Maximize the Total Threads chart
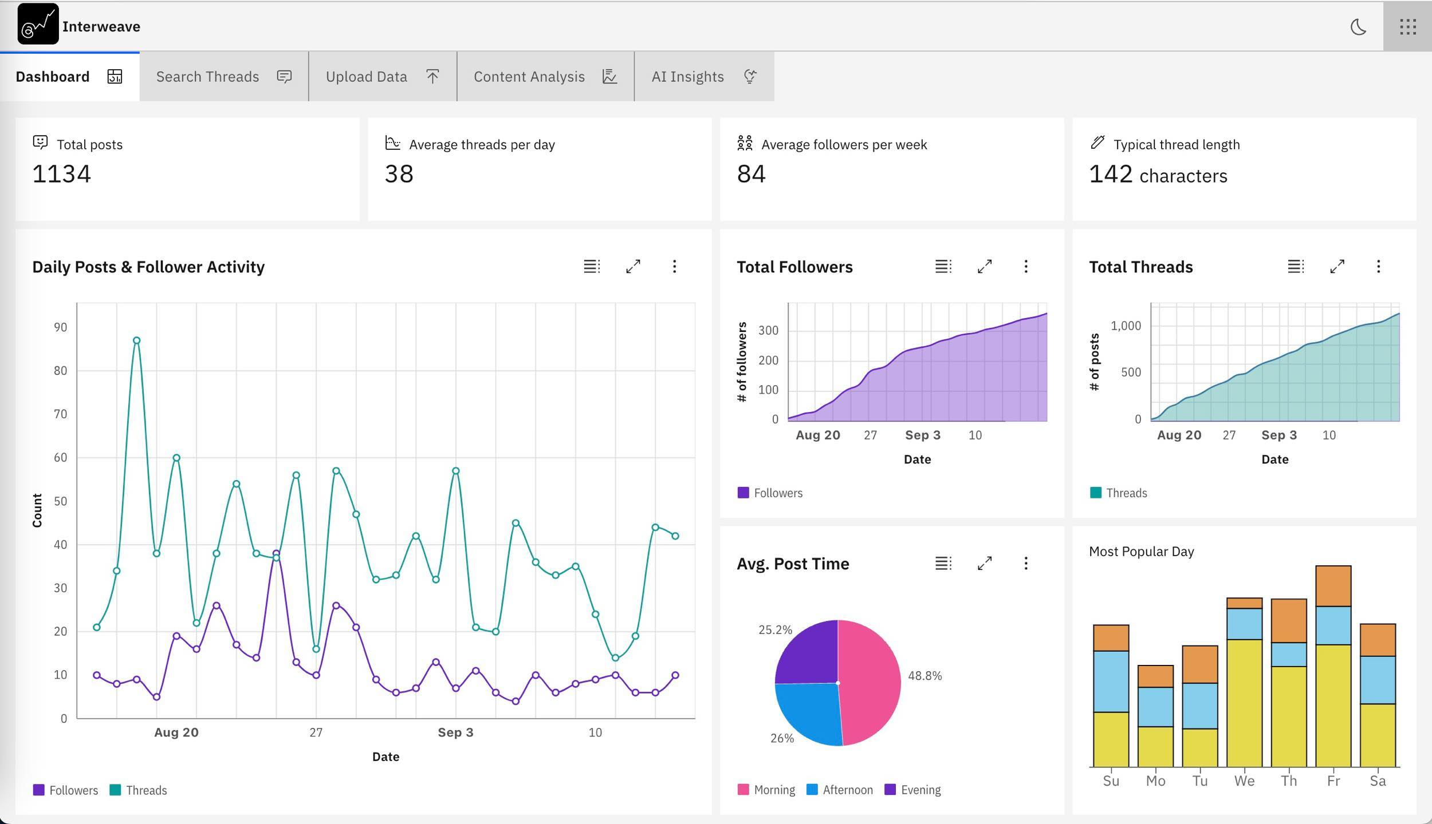The width and height of the screenshot is (1432, 824). 1337,267
